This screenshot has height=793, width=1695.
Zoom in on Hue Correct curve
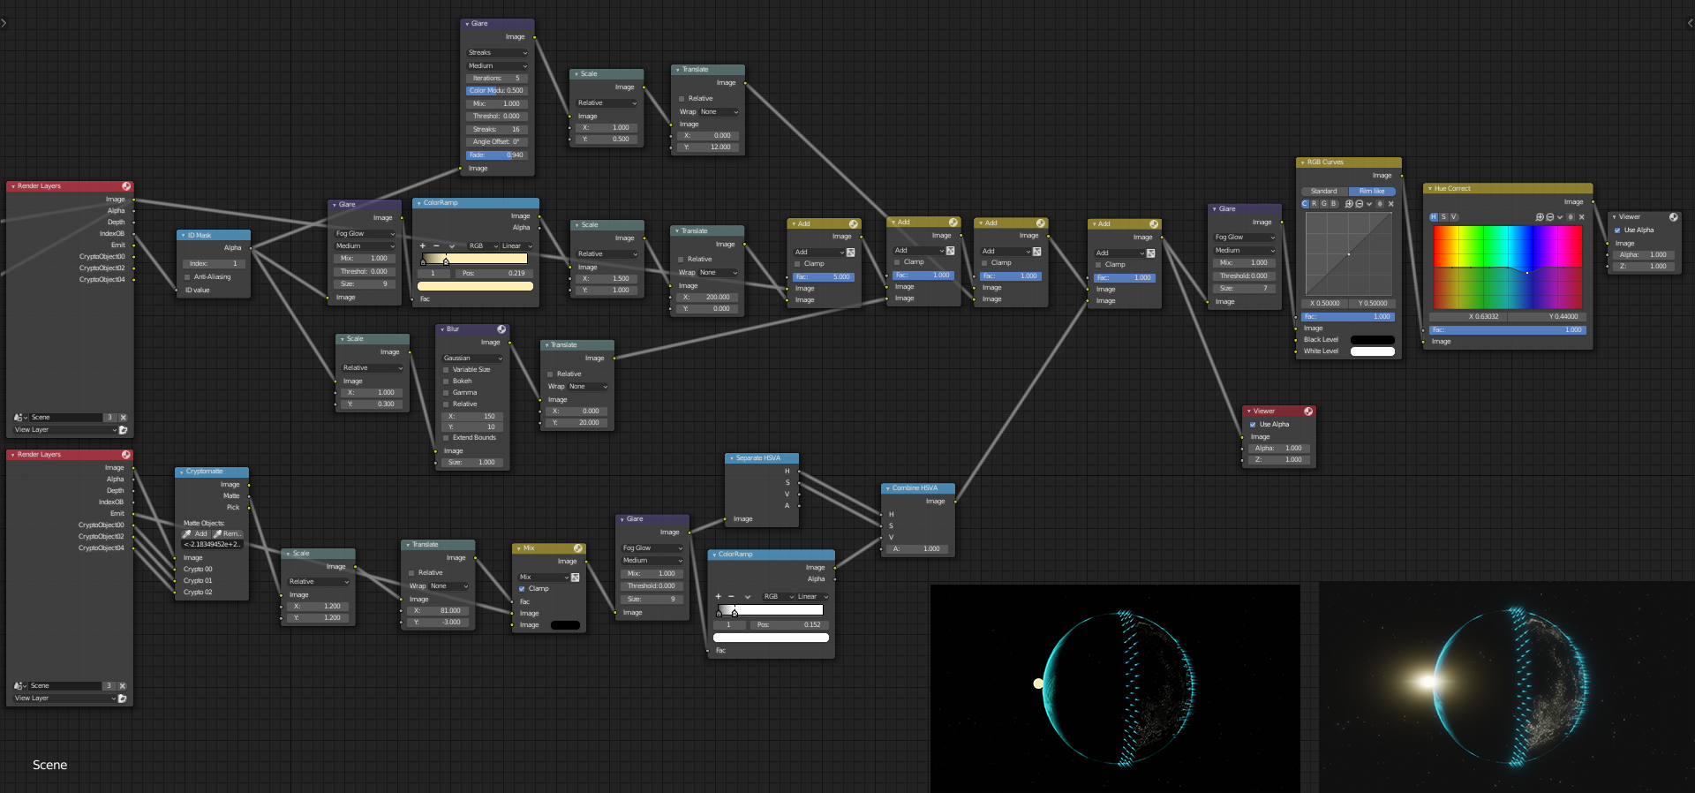tap(1540, 217)
